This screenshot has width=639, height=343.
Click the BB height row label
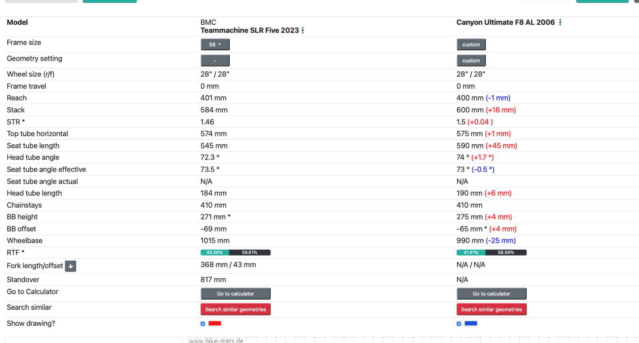point(22,217)
